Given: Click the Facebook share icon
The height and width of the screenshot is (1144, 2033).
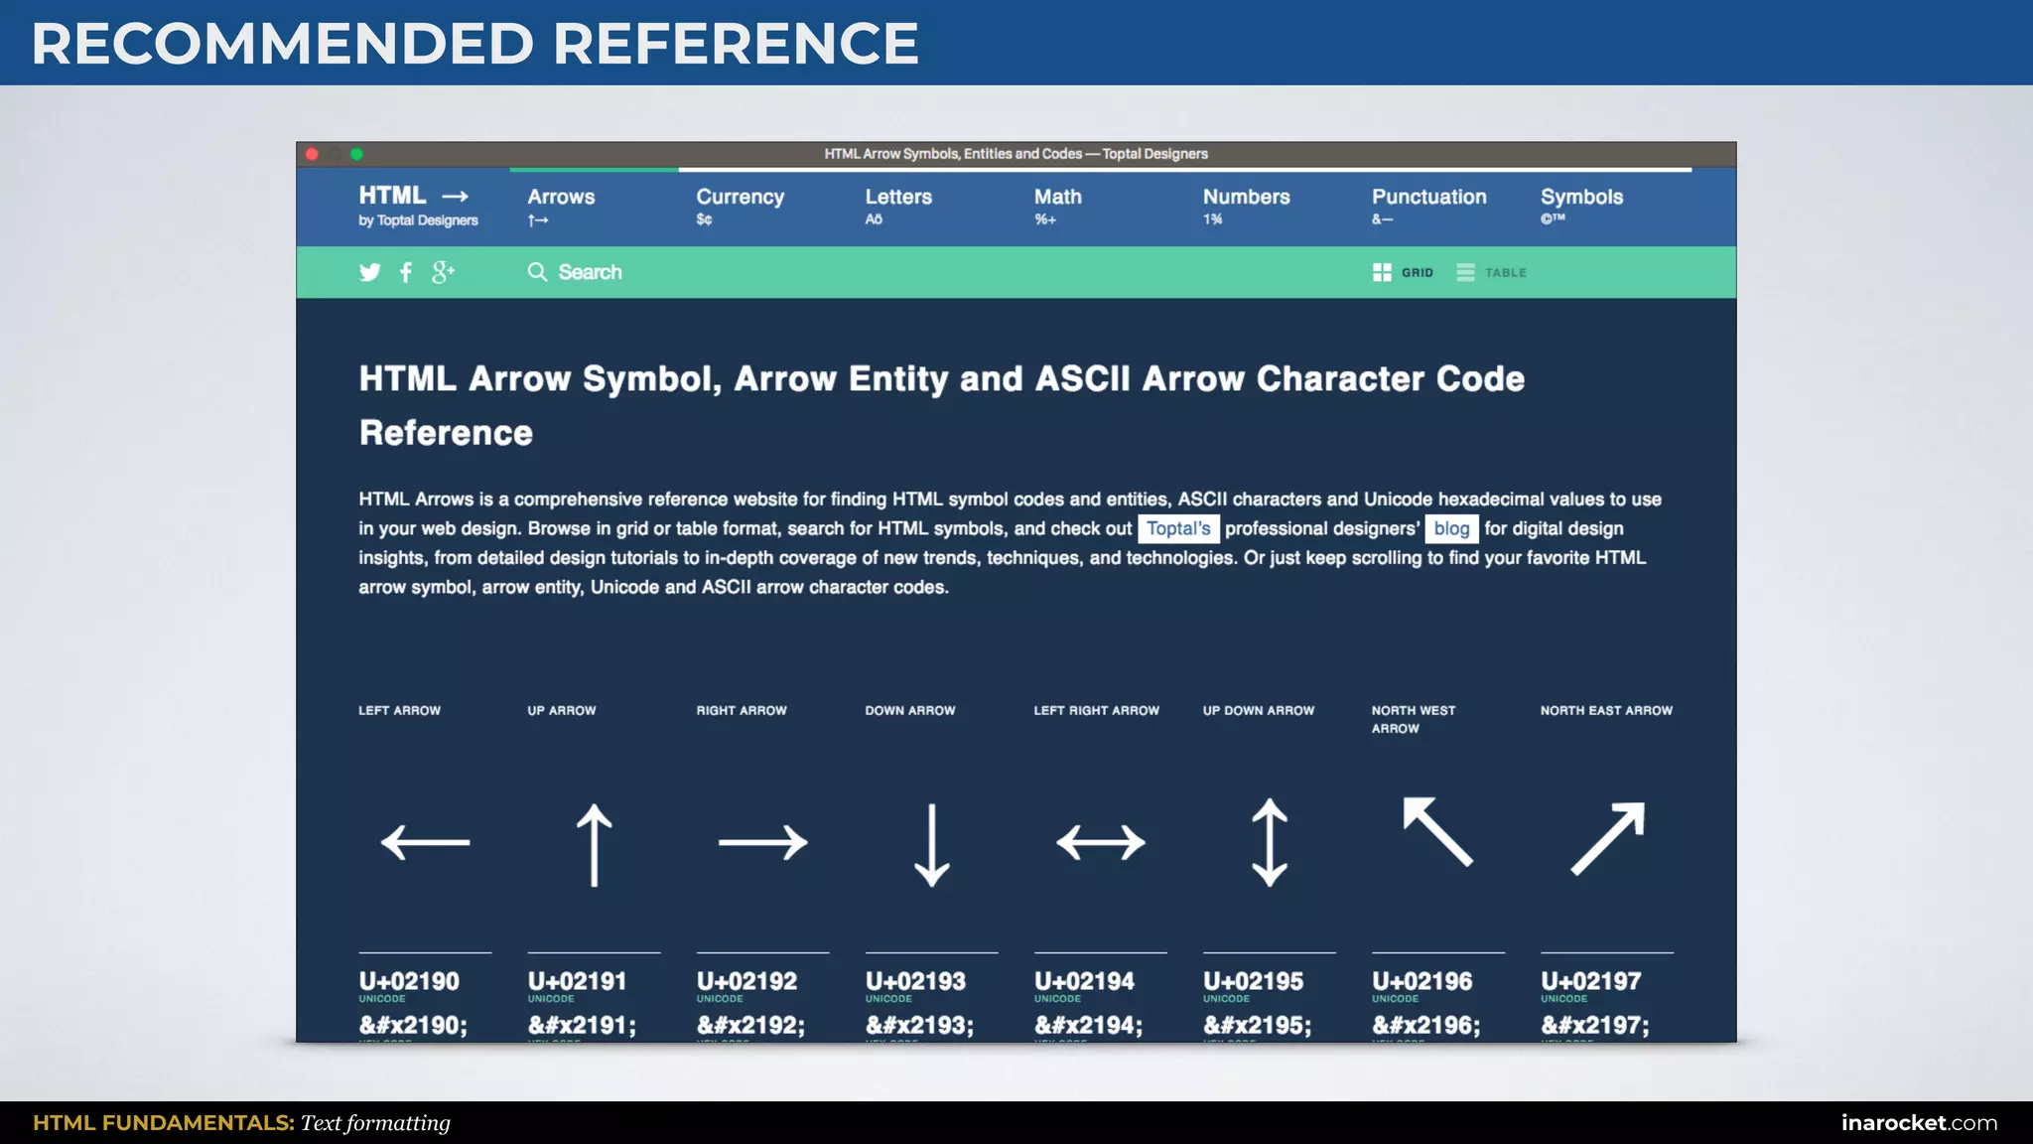Looking at the screenshot, I should (406, 272).
